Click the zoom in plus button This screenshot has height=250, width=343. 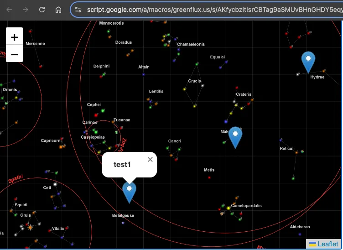click(x=14, y=36)
